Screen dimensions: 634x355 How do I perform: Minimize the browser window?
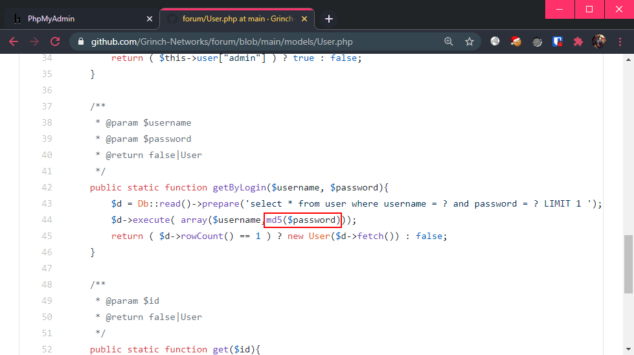pyautogui.click(x=560, y=9)
